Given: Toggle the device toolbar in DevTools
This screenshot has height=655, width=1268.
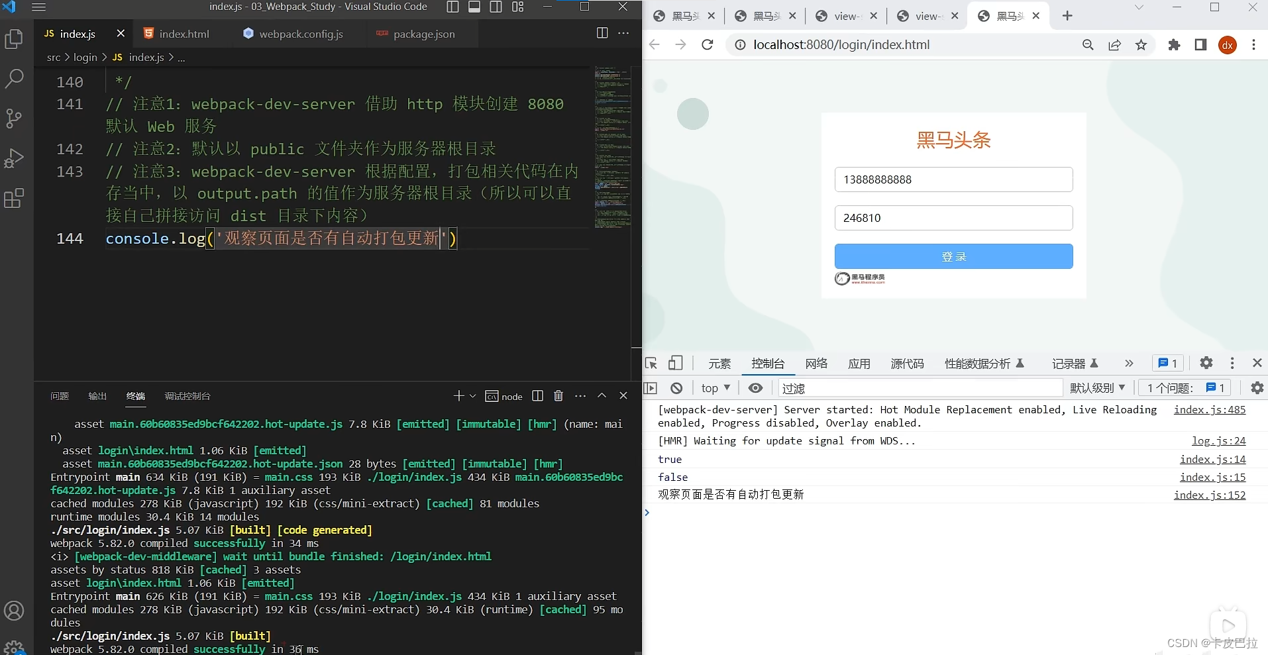Looking at the screenshot, I should point(675,363).
